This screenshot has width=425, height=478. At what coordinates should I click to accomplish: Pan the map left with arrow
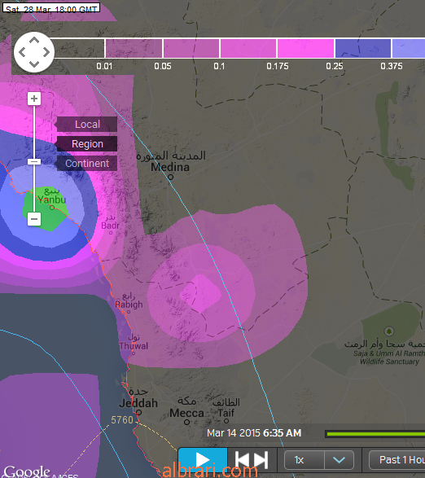22,52
